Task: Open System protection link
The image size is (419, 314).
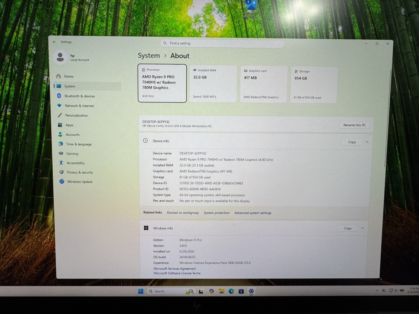Action: click(x=216, y=213)
